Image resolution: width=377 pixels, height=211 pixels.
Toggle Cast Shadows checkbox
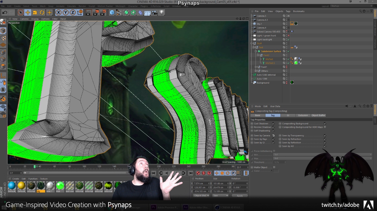[273, 124]
